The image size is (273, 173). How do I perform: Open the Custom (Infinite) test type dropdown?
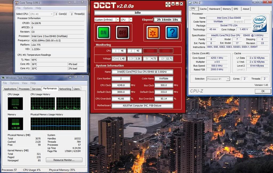[x=118, y=20]
